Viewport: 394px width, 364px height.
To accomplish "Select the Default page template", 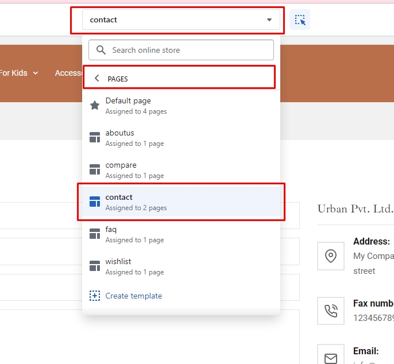I will (x=181, y=106).
